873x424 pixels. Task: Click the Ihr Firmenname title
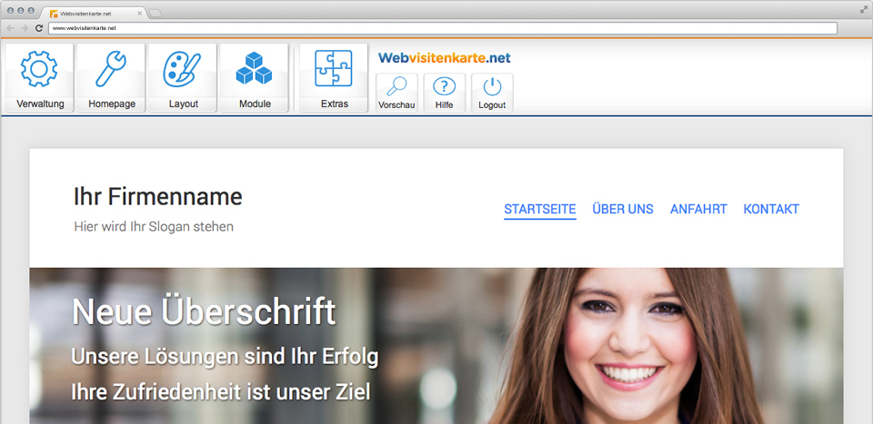[x=158, y=197]
